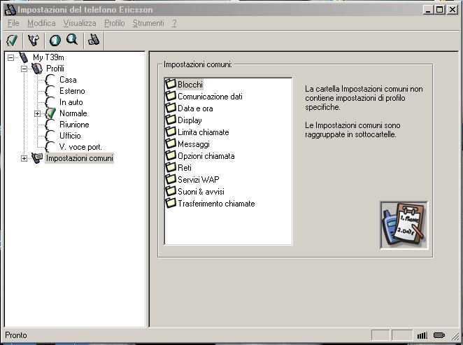Select the Blocchi list entry text

click(x=190, y=85)
